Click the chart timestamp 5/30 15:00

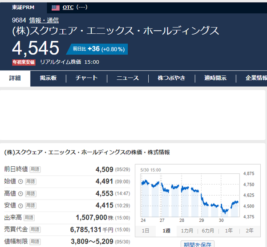tap(150, 170)
